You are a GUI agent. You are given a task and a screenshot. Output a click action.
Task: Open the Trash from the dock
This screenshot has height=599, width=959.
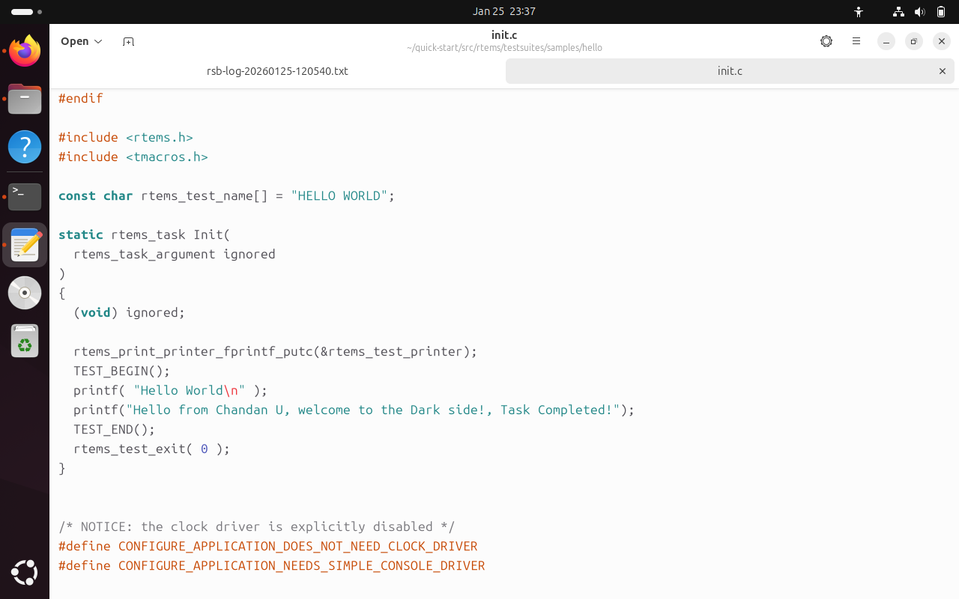(x=25, y=341)
